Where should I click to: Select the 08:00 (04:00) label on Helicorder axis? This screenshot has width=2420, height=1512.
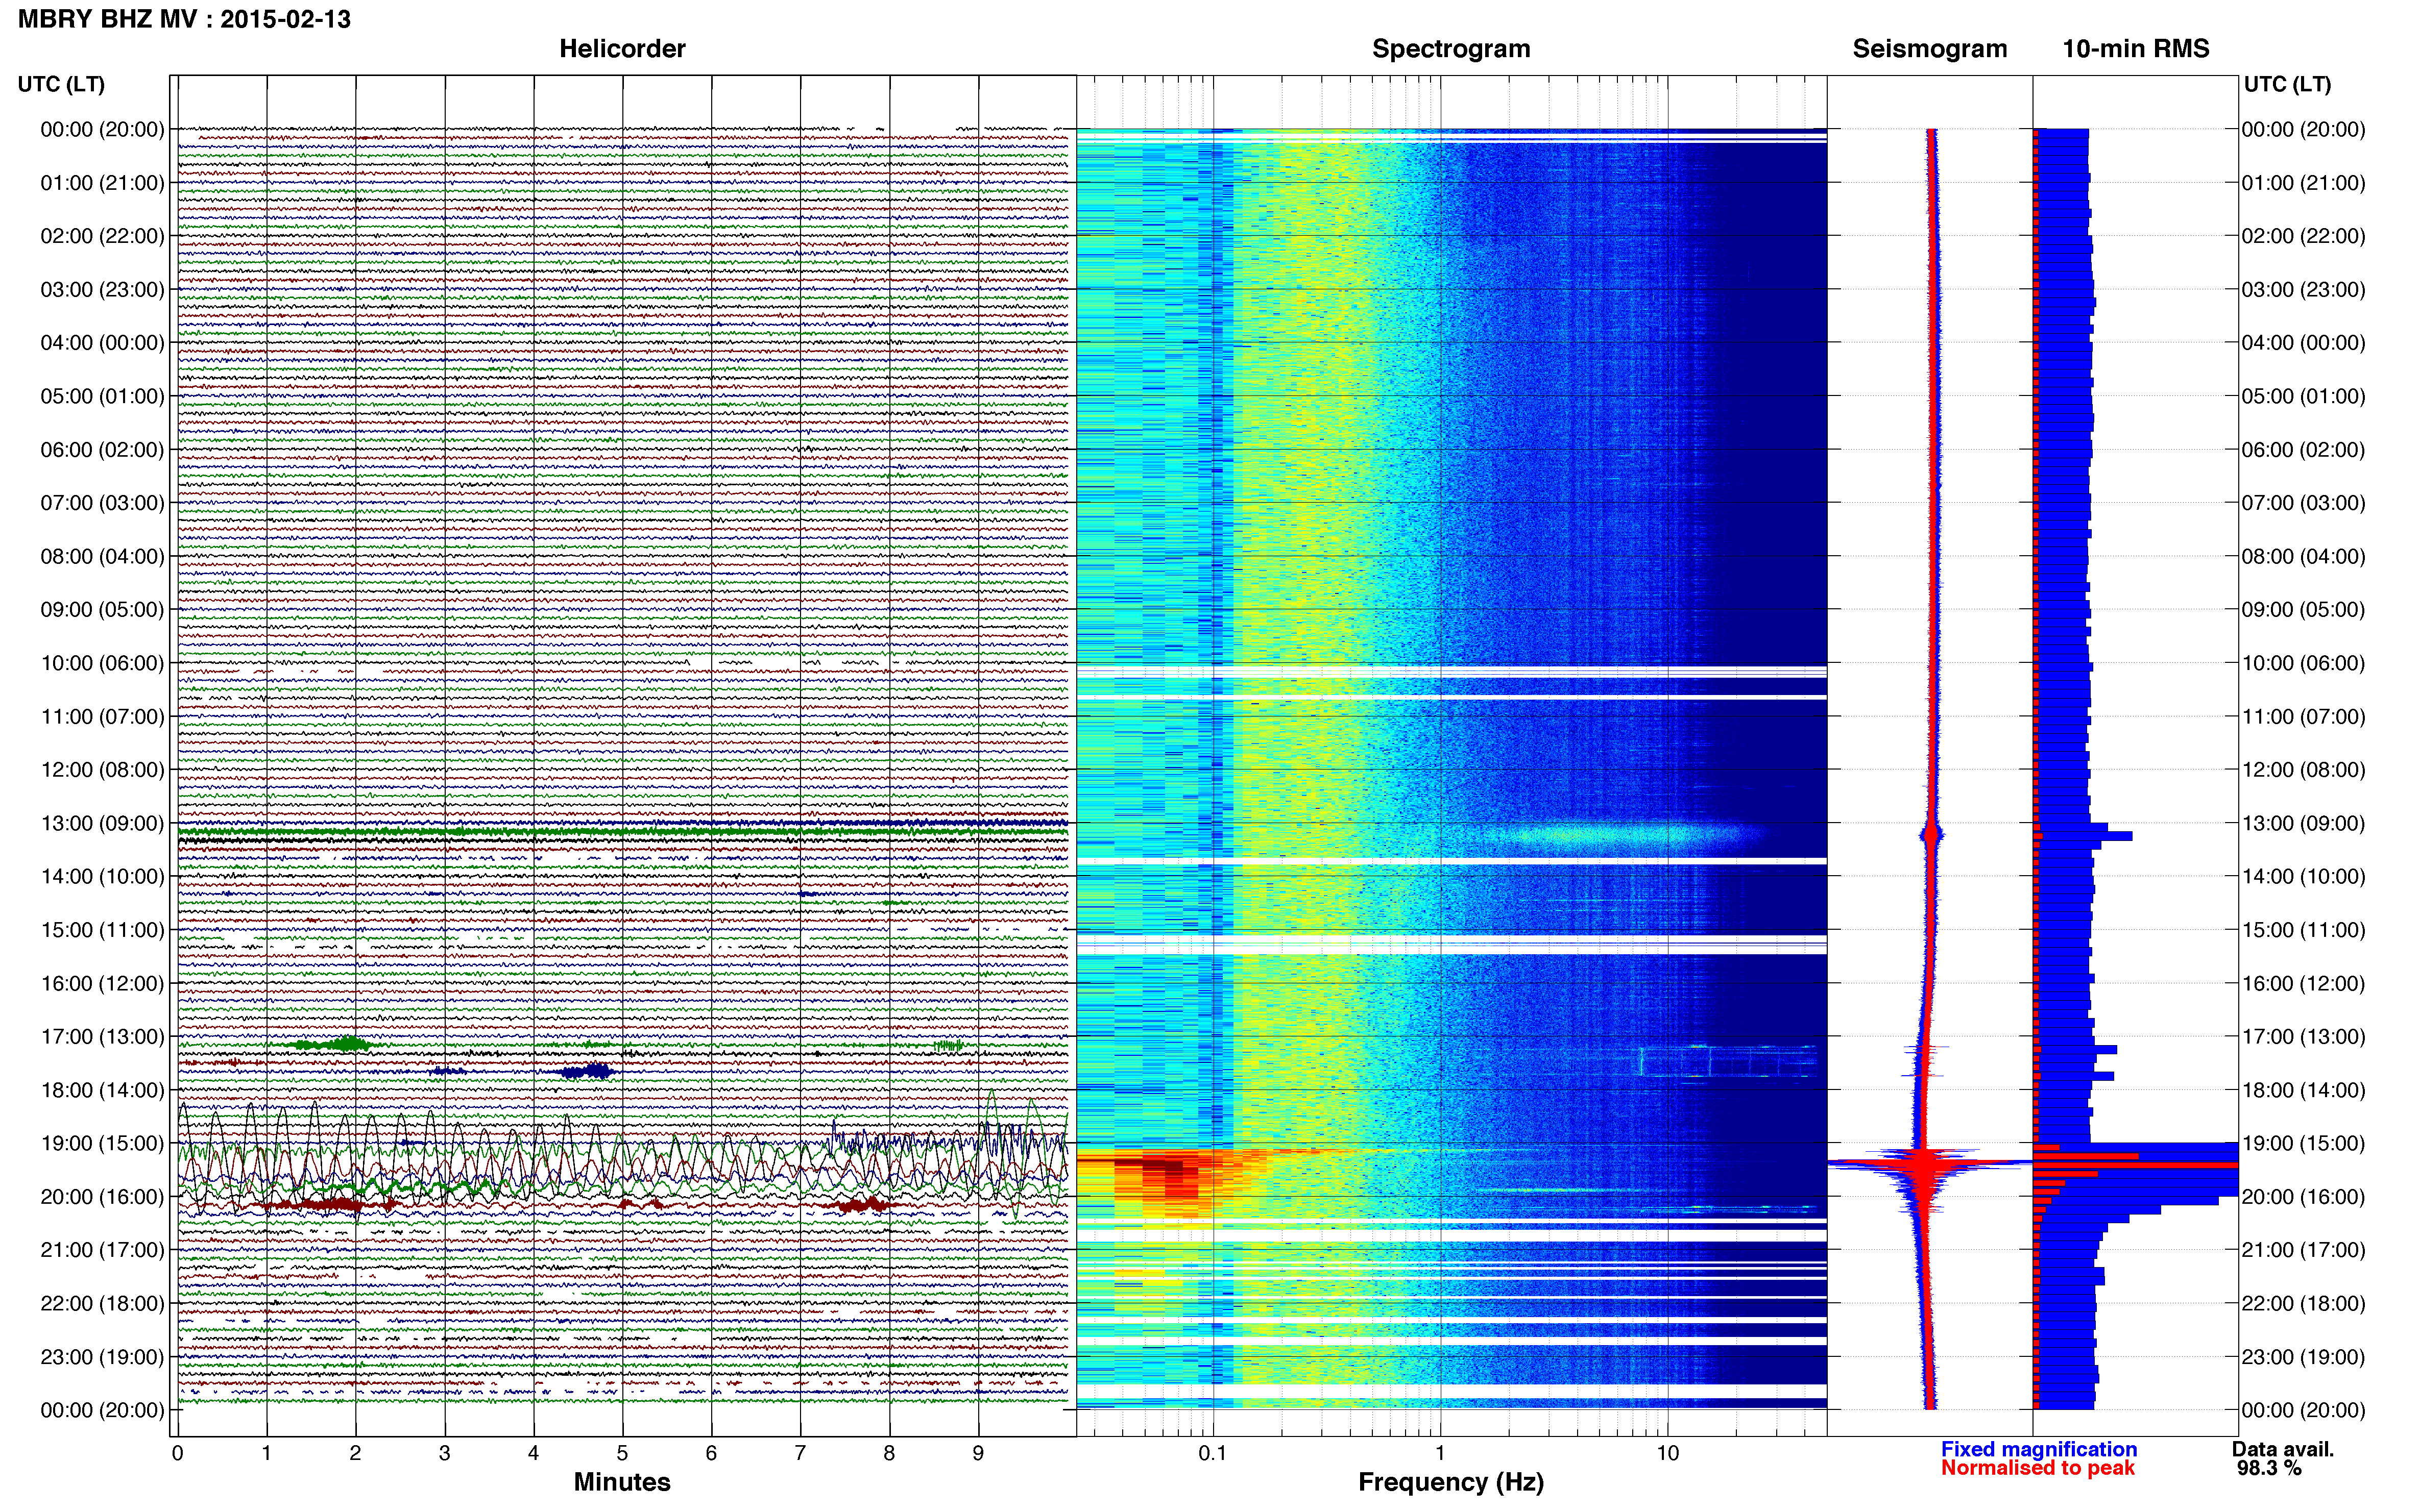tap(102, 556)
